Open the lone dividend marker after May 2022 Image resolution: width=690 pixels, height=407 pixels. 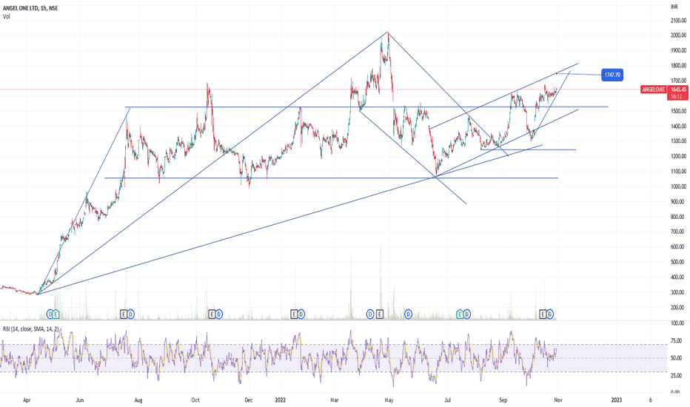click(x=409, y=314)
